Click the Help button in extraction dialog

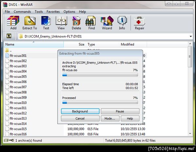pyautogui.click(x=130, y=118)
